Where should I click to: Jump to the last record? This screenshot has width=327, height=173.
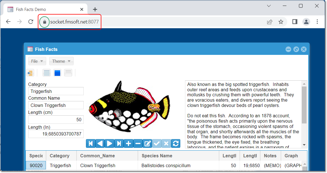click(119, 144)
